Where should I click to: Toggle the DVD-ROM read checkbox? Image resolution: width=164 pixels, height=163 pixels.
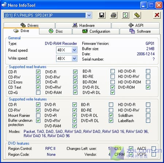click(148, 87)
